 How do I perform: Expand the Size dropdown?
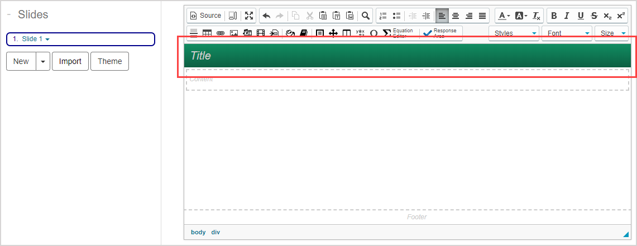[x=611, y=33]
